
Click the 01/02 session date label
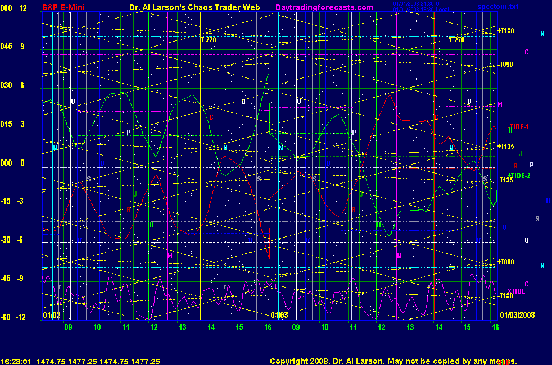tap(52, 314)
